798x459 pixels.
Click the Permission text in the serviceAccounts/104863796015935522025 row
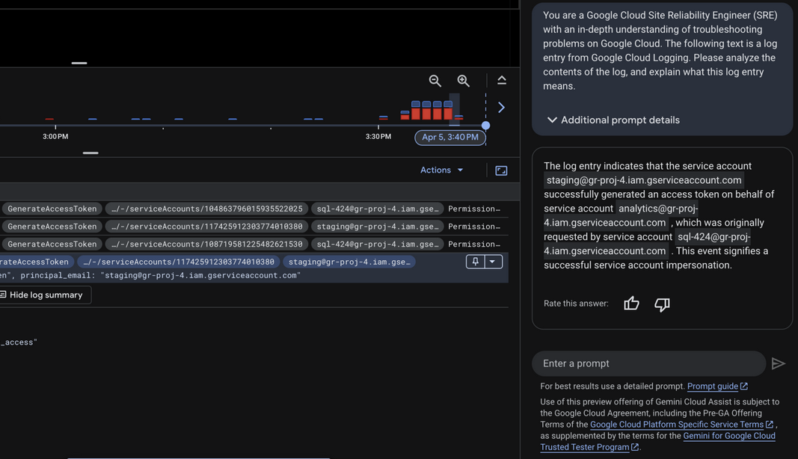pos(474,209)
